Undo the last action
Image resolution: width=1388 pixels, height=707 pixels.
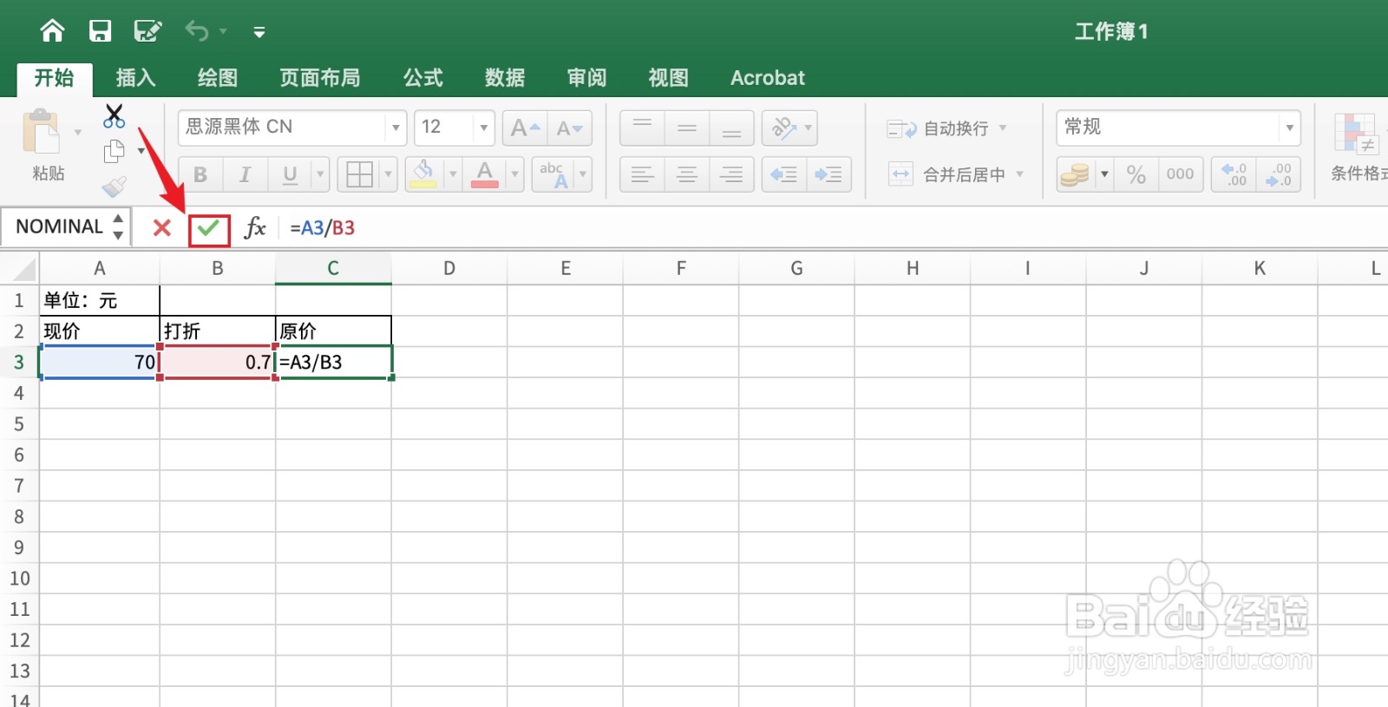(x=196, y=31)
